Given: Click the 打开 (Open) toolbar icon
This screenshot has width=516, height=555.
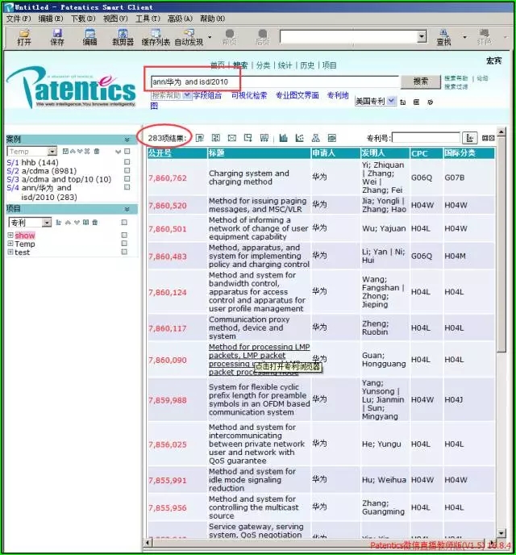Looking at the screenshot, I should 24,37.
